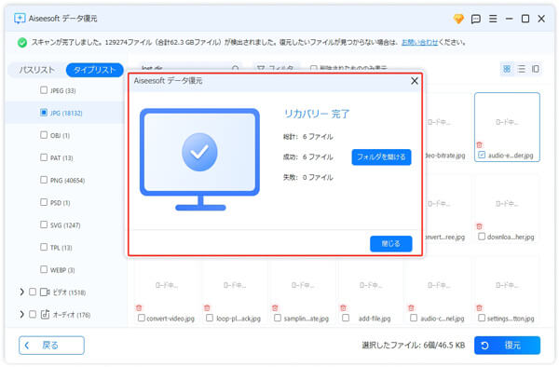Image resolution: width=559 pixels, height=367 pixels.
Task: Toggle the PAT (13) checkbox
Action: click(44, 157)
